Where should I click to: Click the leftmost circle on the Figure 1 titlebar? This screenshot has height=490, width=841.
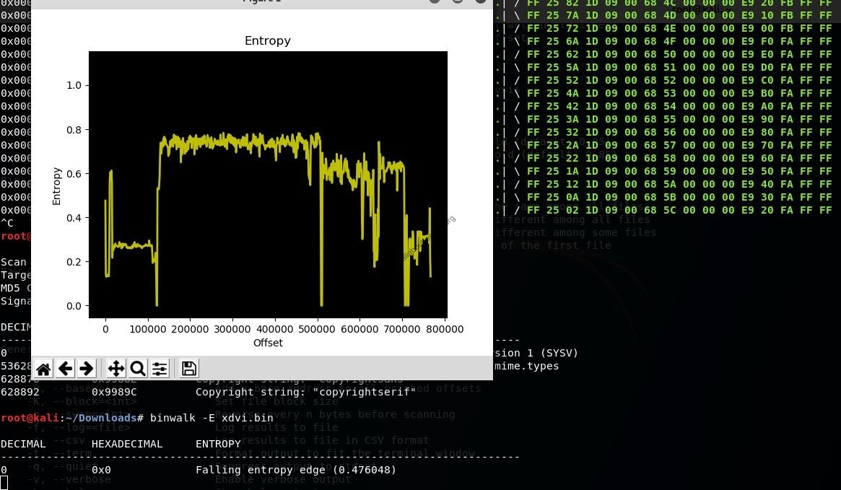435,2
